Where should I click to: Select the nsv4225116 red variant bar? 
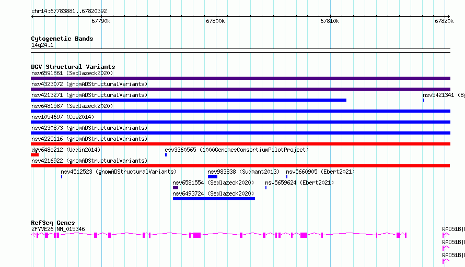tap(240, 144)
